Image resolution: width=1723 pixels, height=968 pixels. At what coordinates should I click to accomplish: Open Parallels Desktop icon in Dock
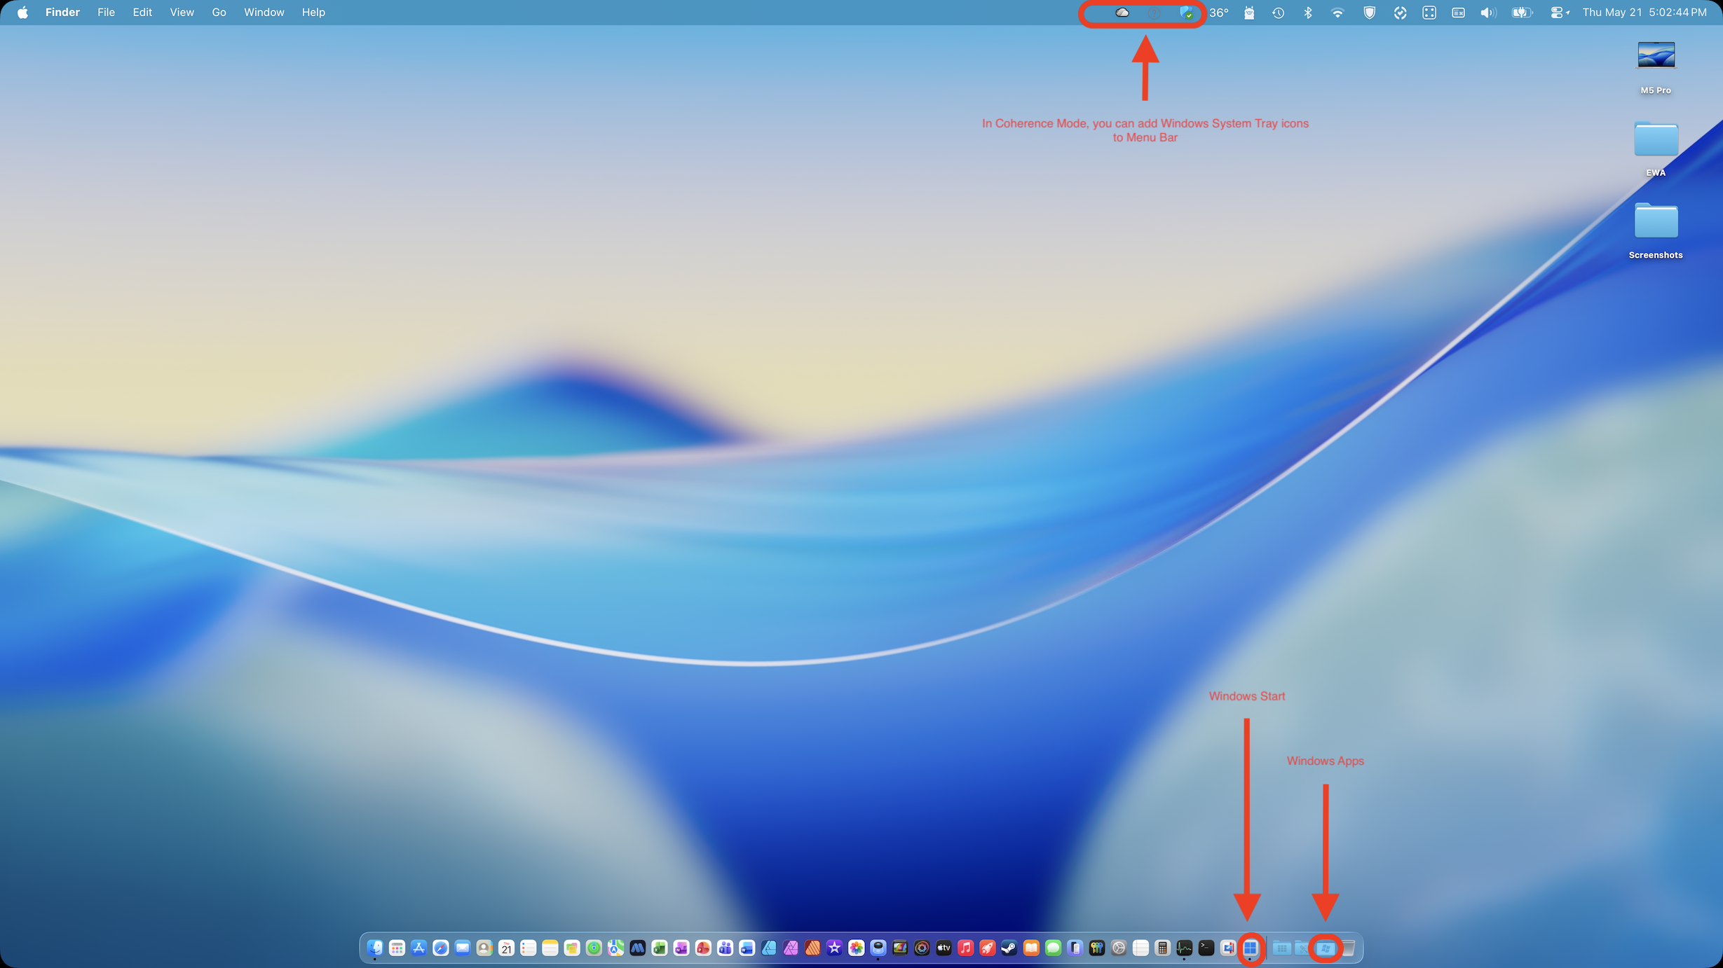1228,948
